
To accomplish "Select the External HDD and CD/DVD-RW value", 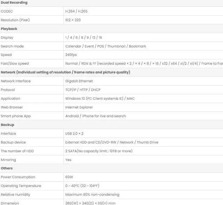I will click(x=112, y=142).
